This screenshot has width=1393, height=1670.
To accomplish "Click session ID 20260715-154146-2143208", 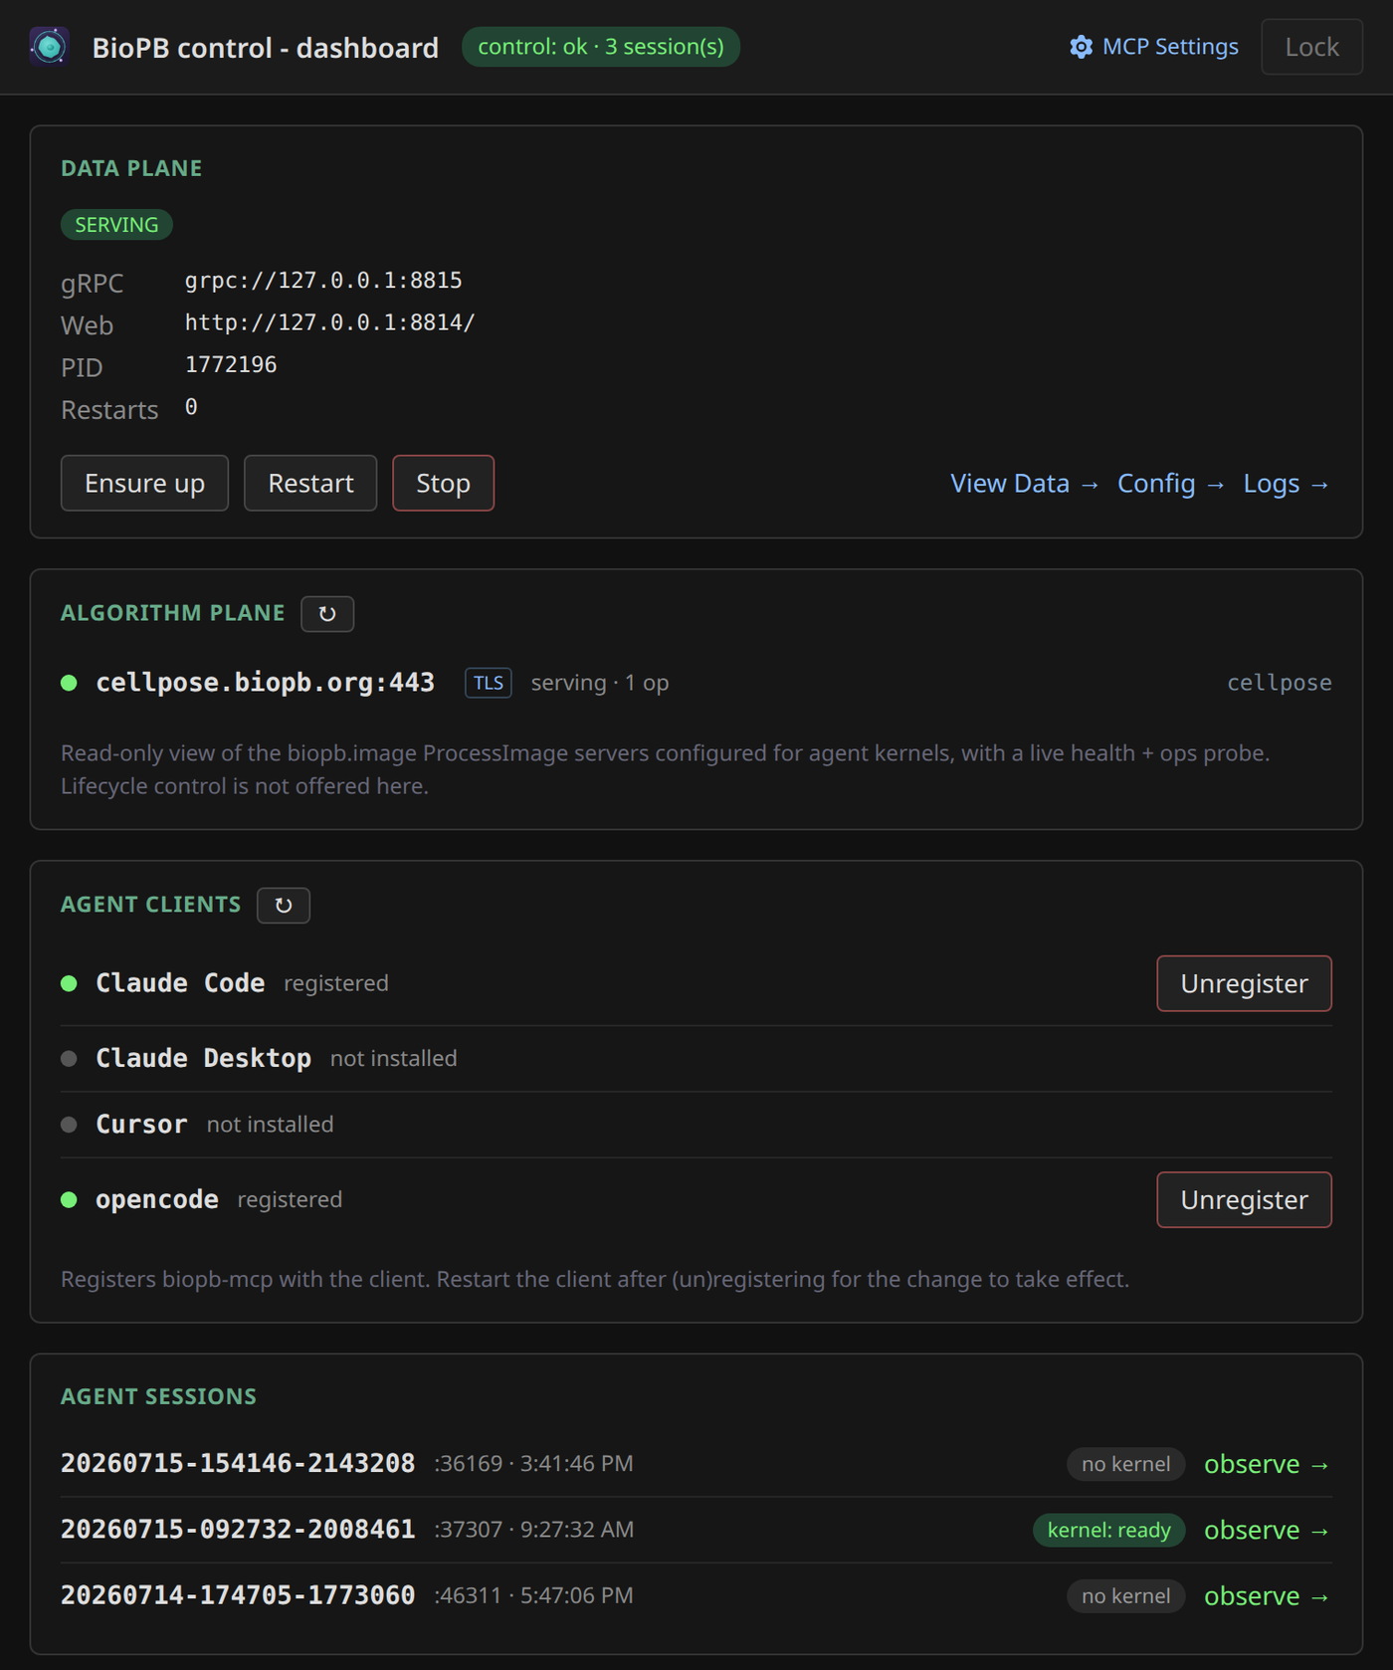I will (238, 1464).
